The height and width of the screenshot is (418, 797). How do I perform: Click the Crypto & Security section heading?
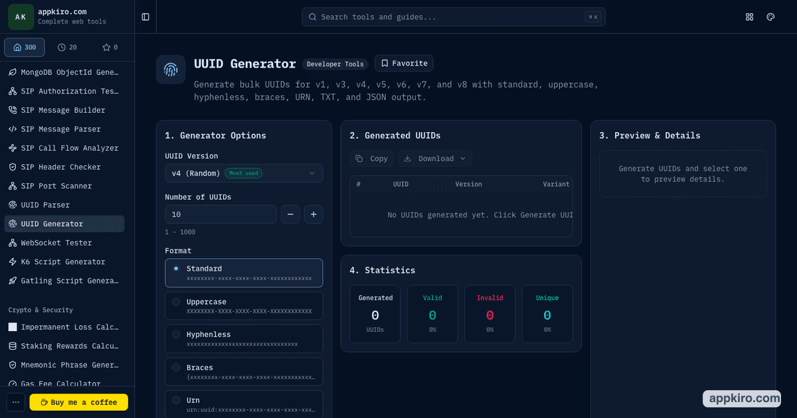(41, 310)
